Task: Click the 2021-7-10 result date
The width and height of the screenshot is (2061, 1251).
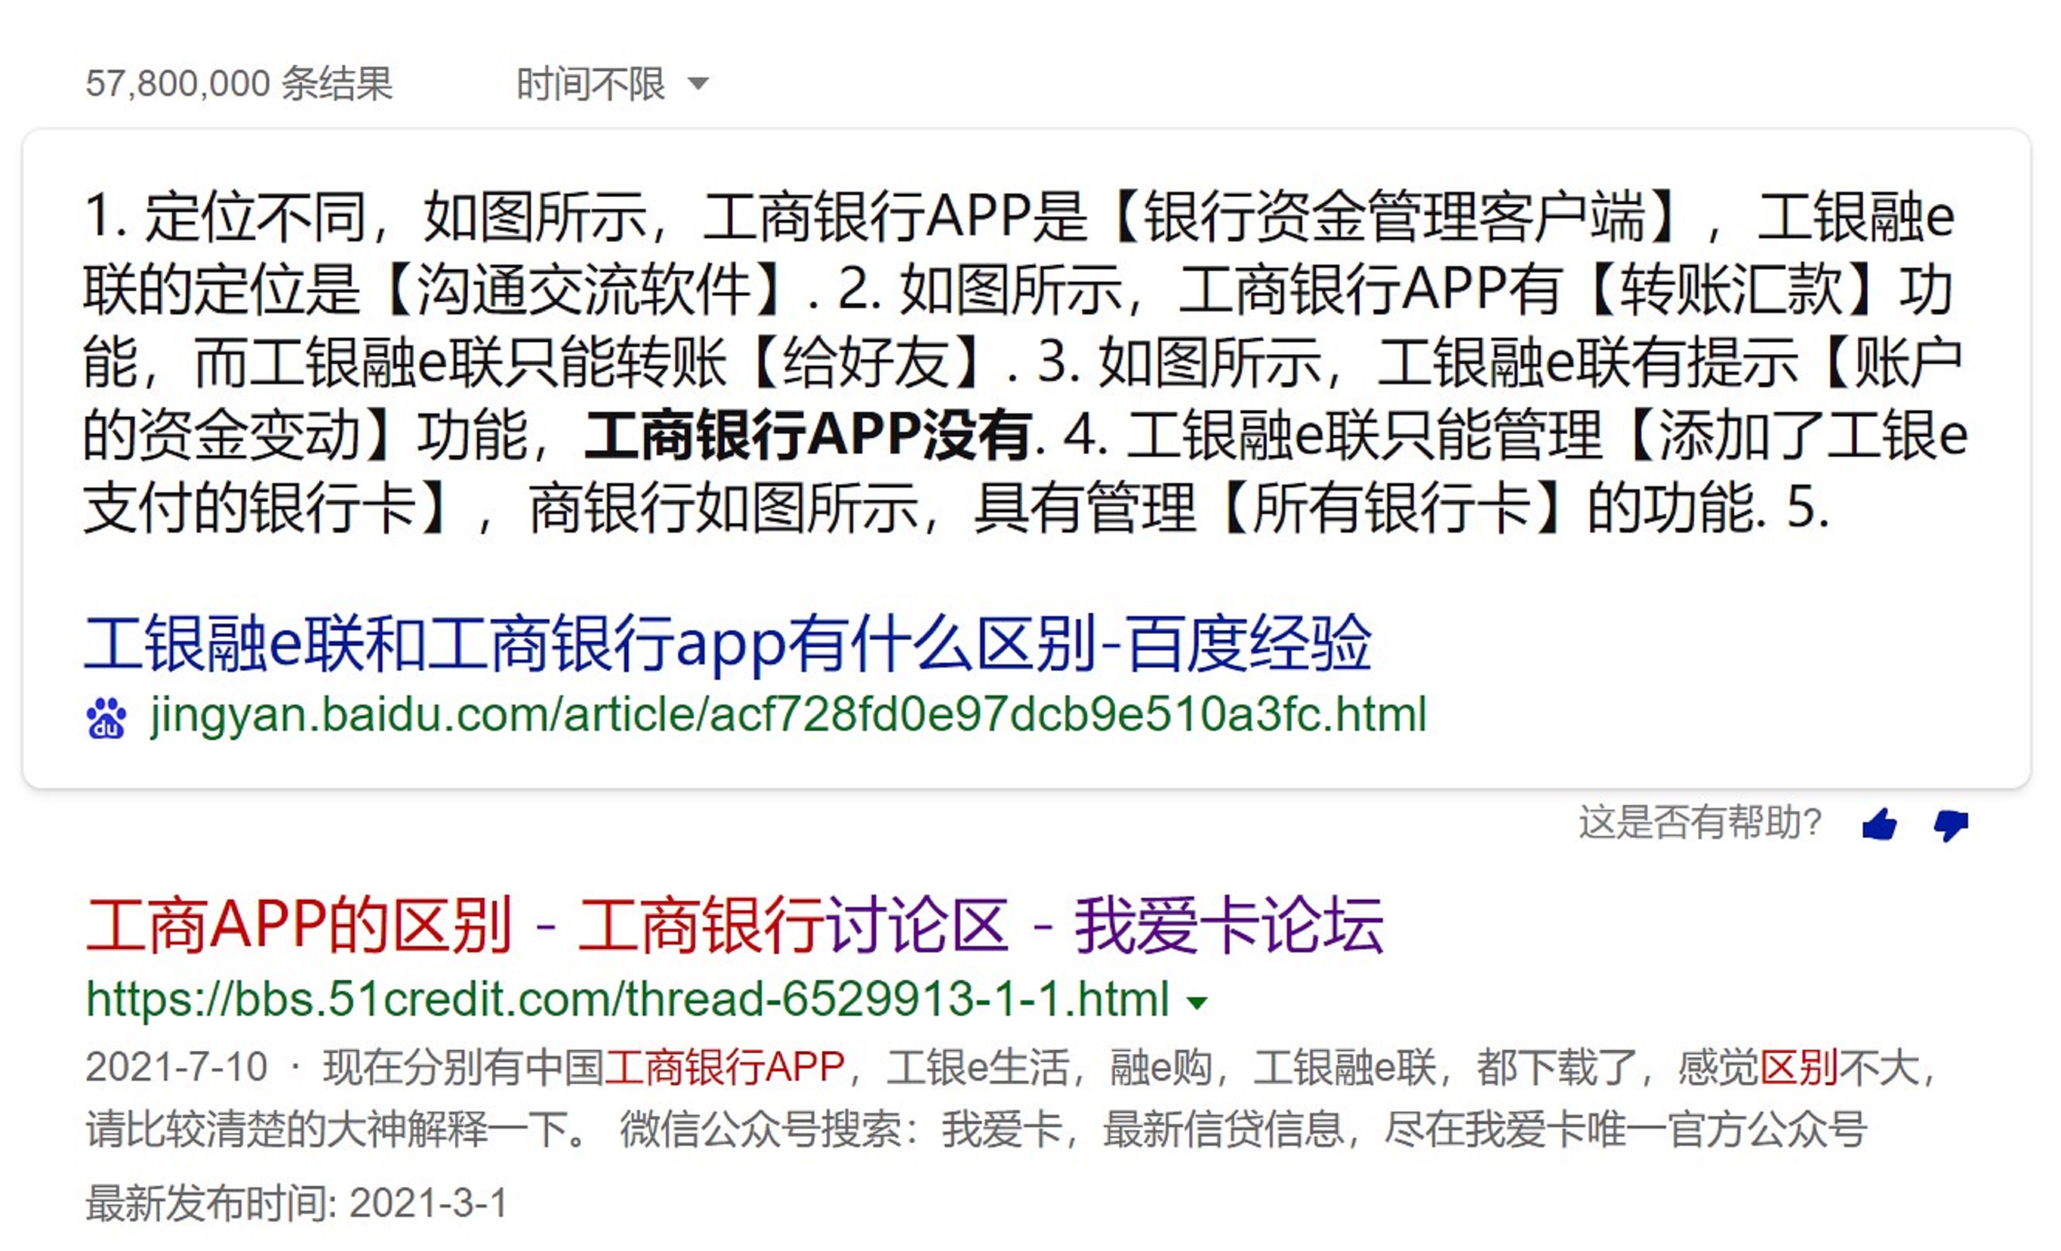Action: (176, 1067)
